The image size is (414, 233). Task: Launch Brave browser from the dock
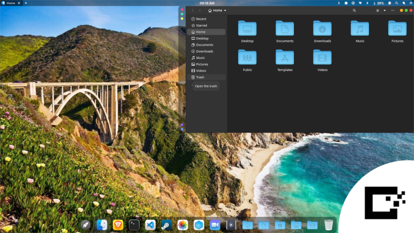pos(118,225)
